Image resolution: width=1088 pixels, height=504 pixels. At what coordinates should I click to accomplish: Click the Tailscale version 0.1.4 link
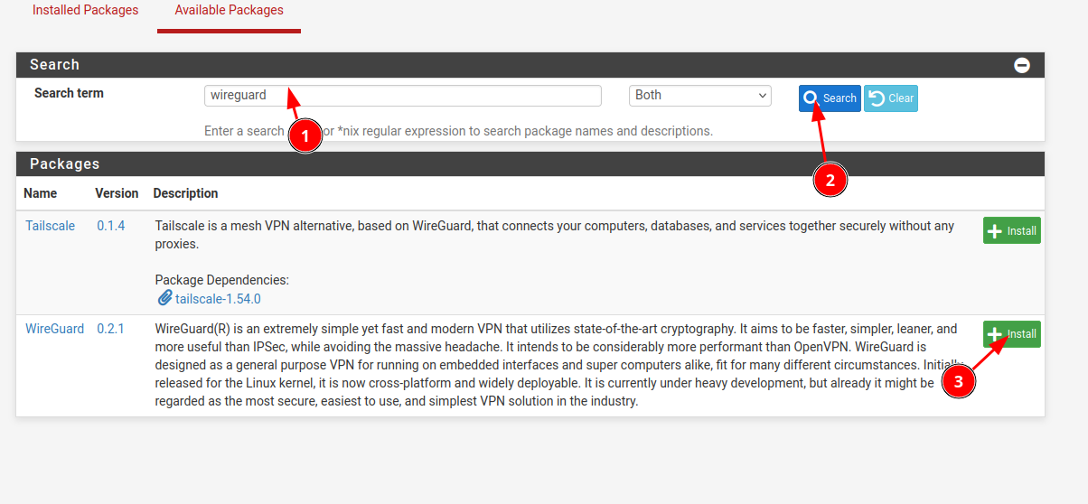(x=111, y=226)
